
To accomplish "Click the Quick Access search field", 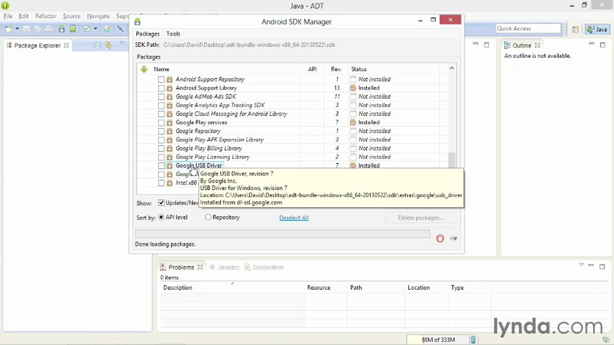I will 528,29.
